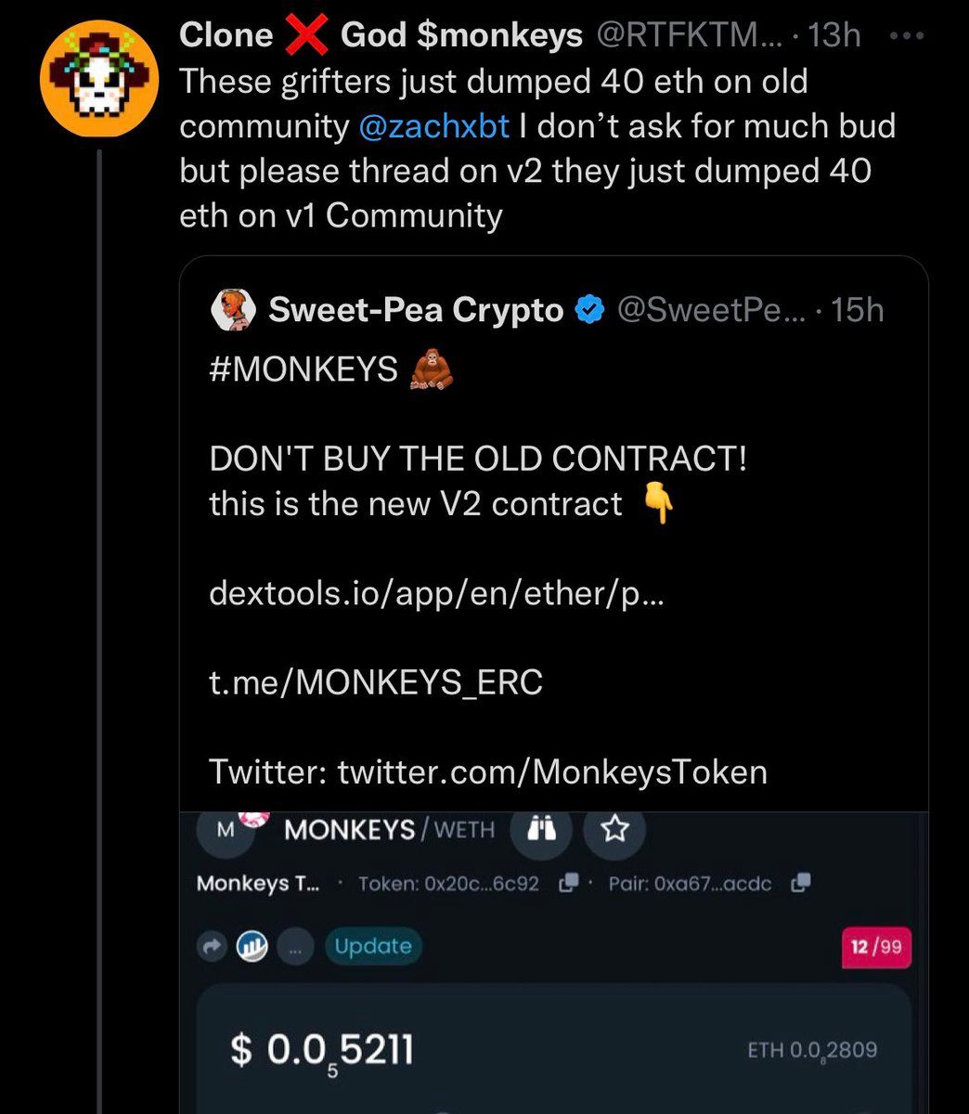The height and width of the screenshot is (1114, 969).
Task: Click the blue chart icon beside Update
Action: point(252,947)
